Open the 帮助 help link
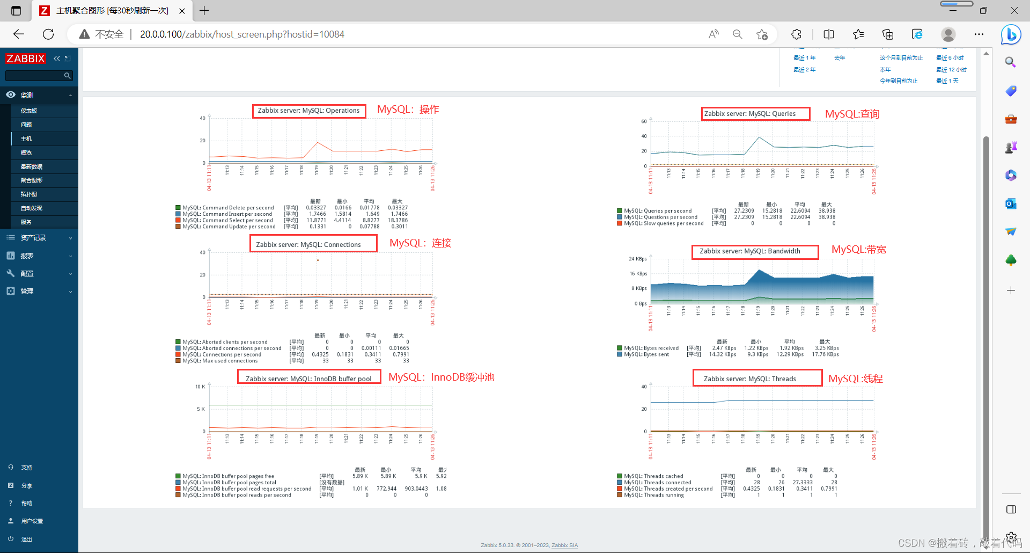The image size is (1030, 553). [x=27, y=503]
